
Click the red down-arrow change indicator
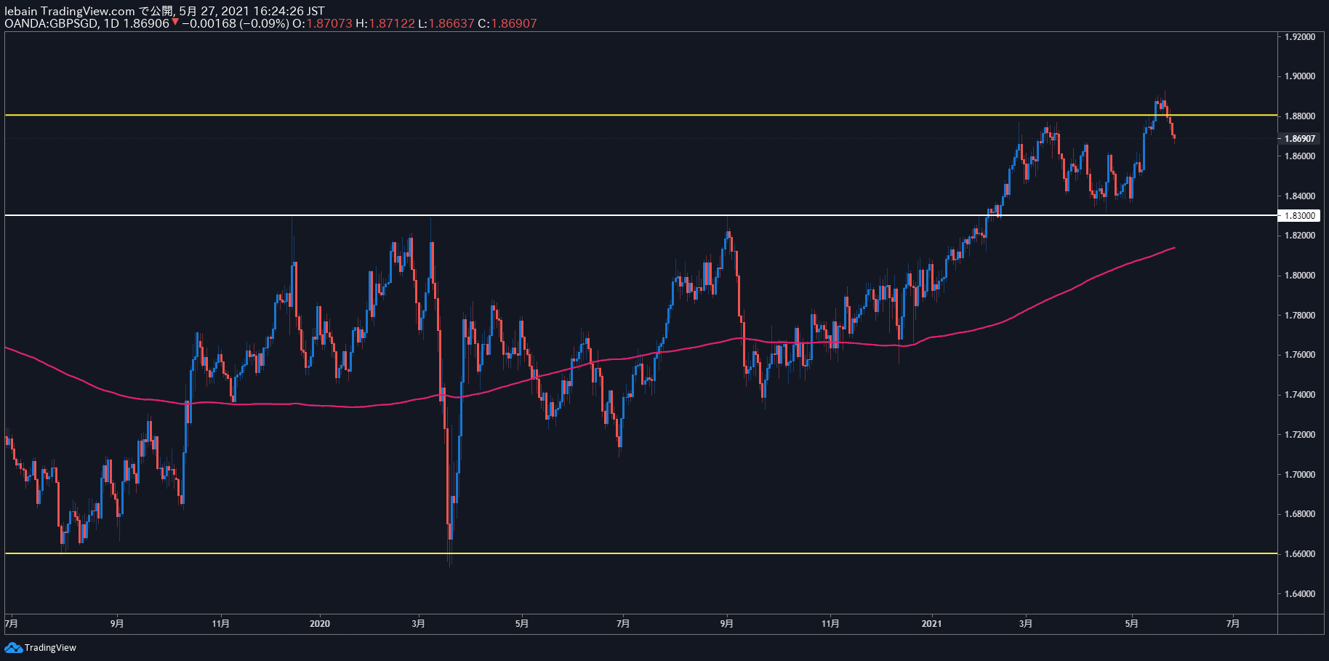[x=175, y=23]
